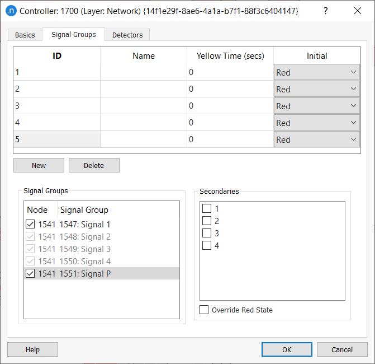Click Yellow Time field for ID 4
375x364 pixels.
[230, 123]
